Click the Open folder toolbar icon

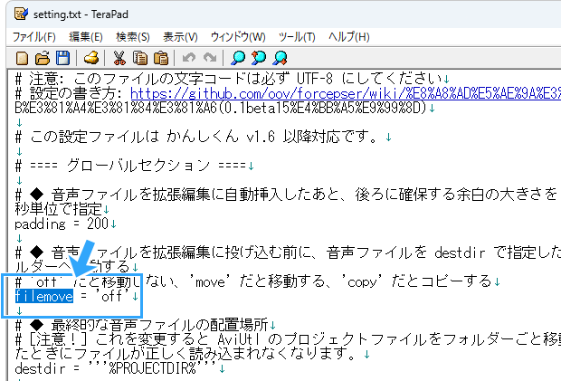pyautogui.click(x=43, y=58)
